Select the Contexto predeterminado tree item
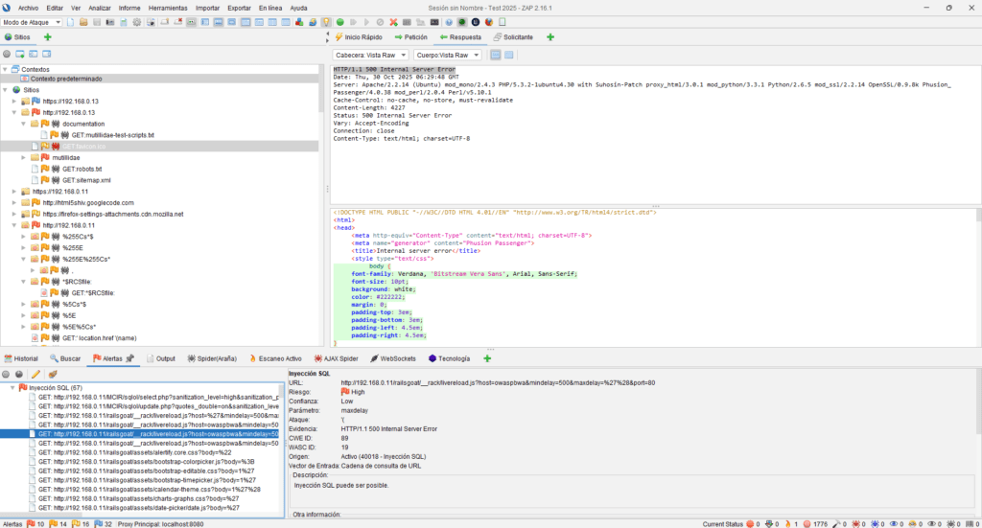This screenshot has height=528, width=982. tap(67, 79)
